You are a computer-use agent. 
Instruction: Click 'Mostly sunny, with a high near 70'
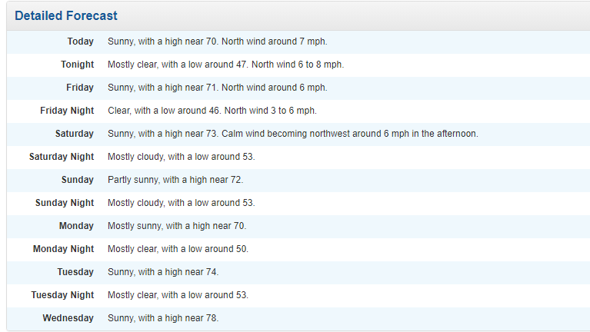point(177,226)
